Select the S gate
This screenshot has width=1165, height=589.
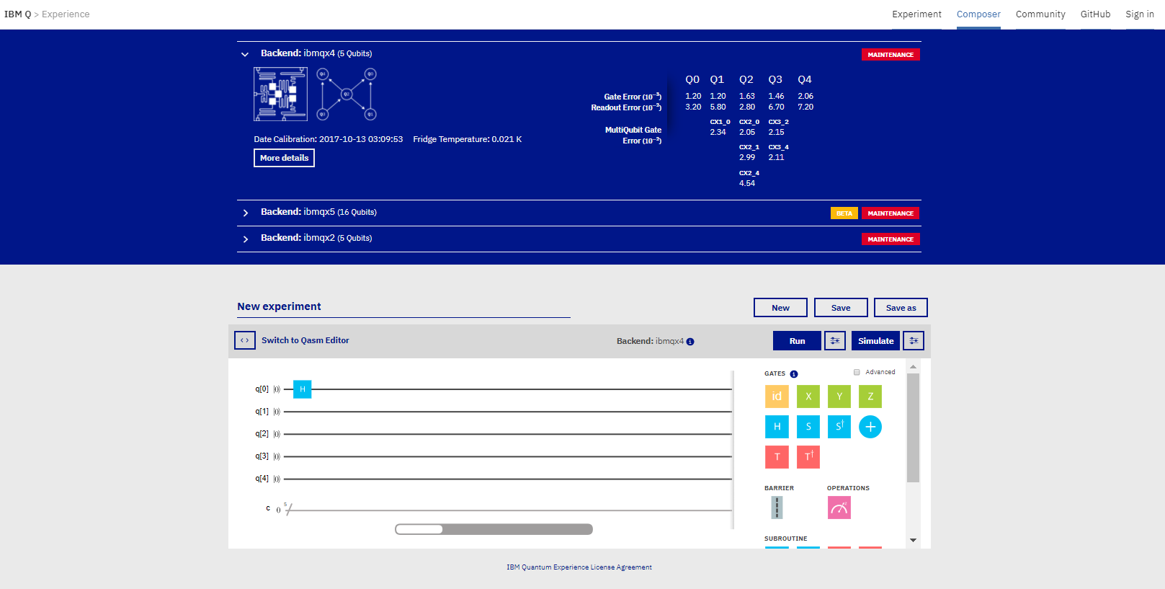point(808,427)
